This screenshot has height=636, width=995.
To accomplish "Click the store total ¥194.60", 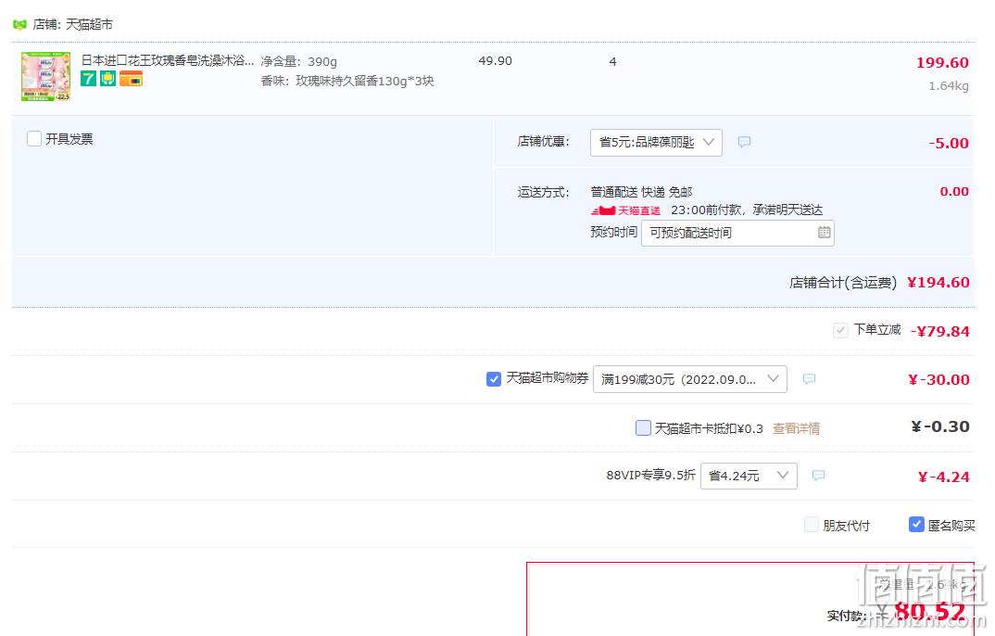I will pyautogui.click(x=938, y=283).
